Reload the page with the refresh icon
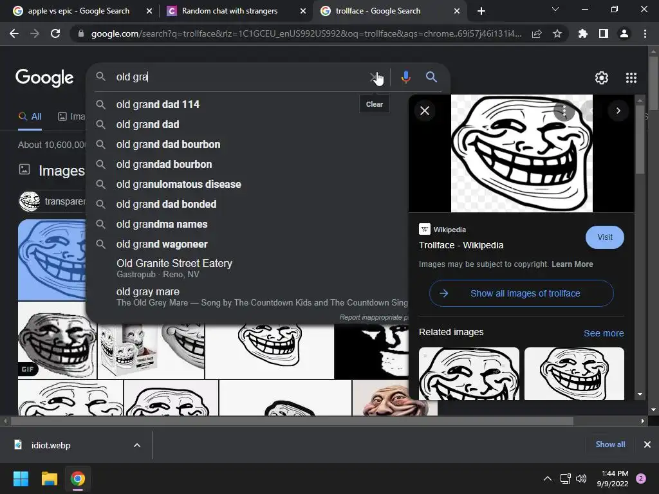 [55, 33]
